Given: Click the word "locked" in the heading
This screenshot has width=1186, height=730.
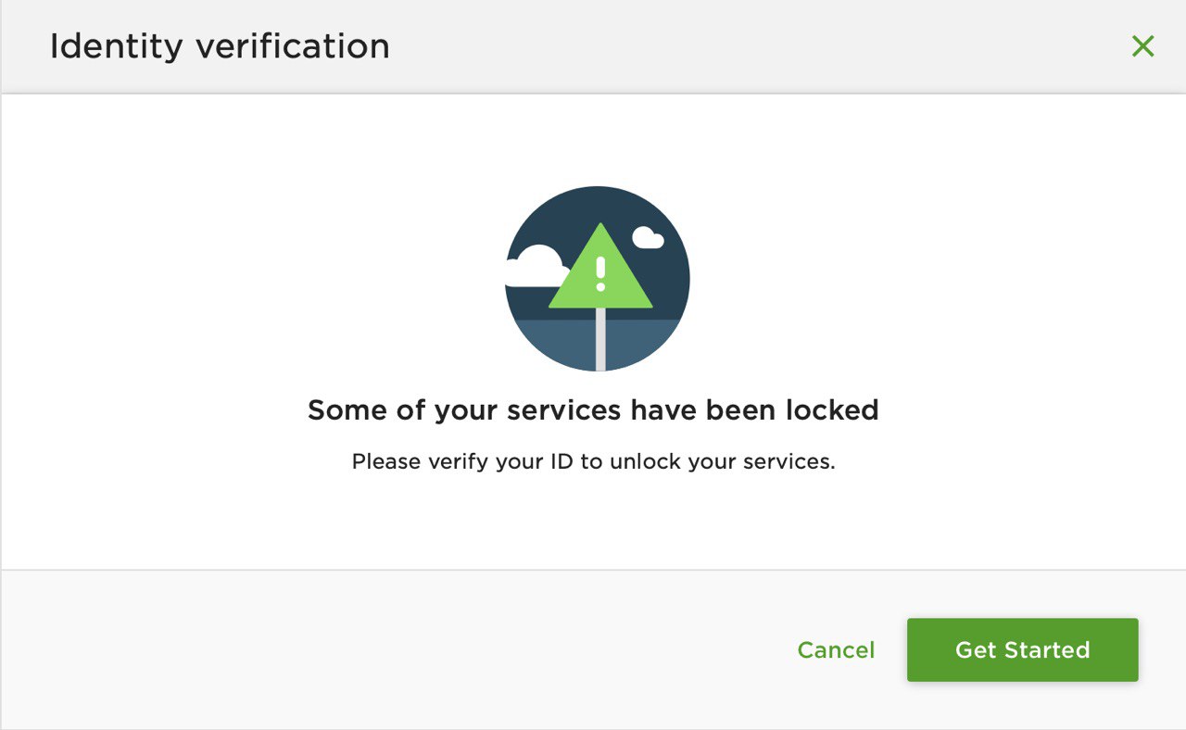Looking at the screenshot, I should point(831,409).
